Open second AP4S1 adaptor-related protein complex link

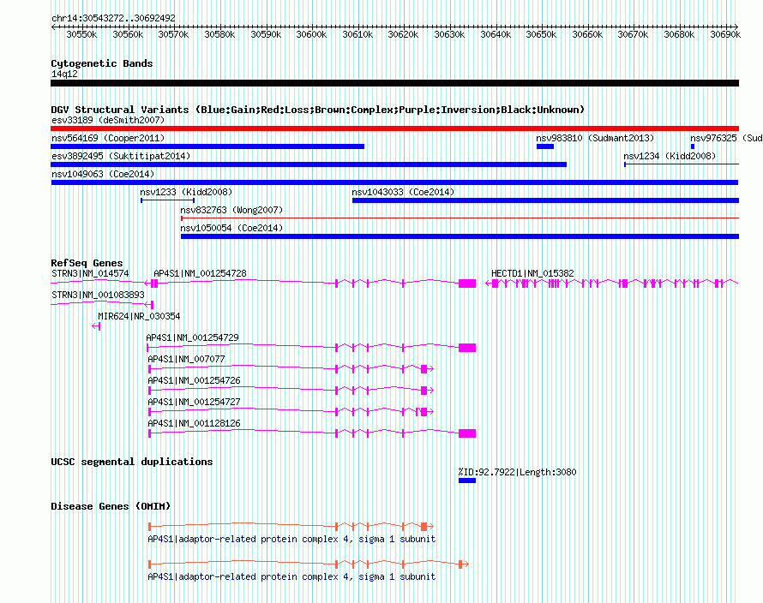(x=291, y=576)
